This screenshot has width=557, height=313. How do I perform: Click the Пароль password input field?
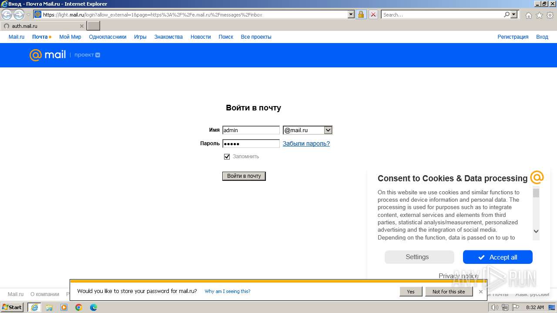point(251,143)
